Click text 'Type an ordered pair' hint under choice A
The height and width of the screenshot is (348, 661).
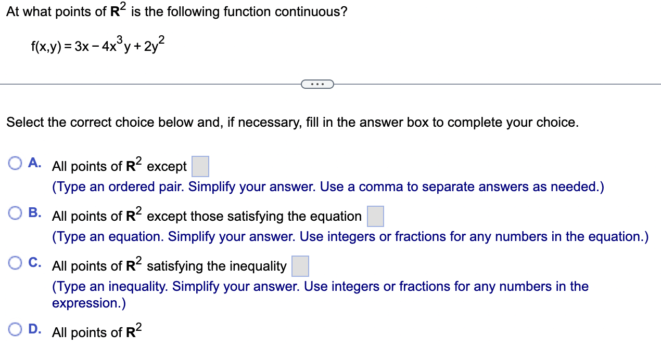click(x=328, y=186)
